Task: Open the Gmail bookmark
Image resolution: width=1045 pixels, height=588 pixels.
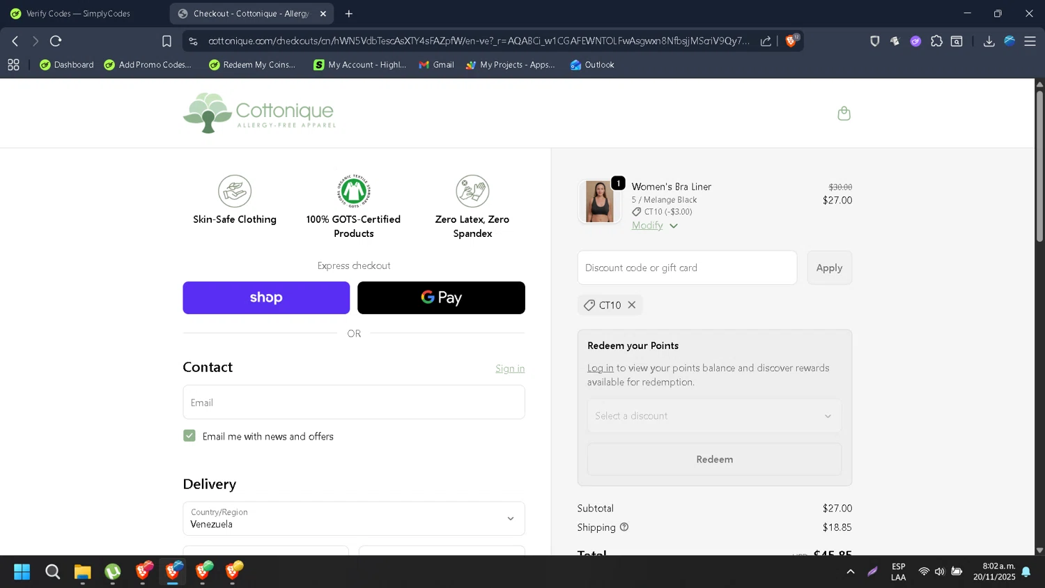Action: coord(436,65)
